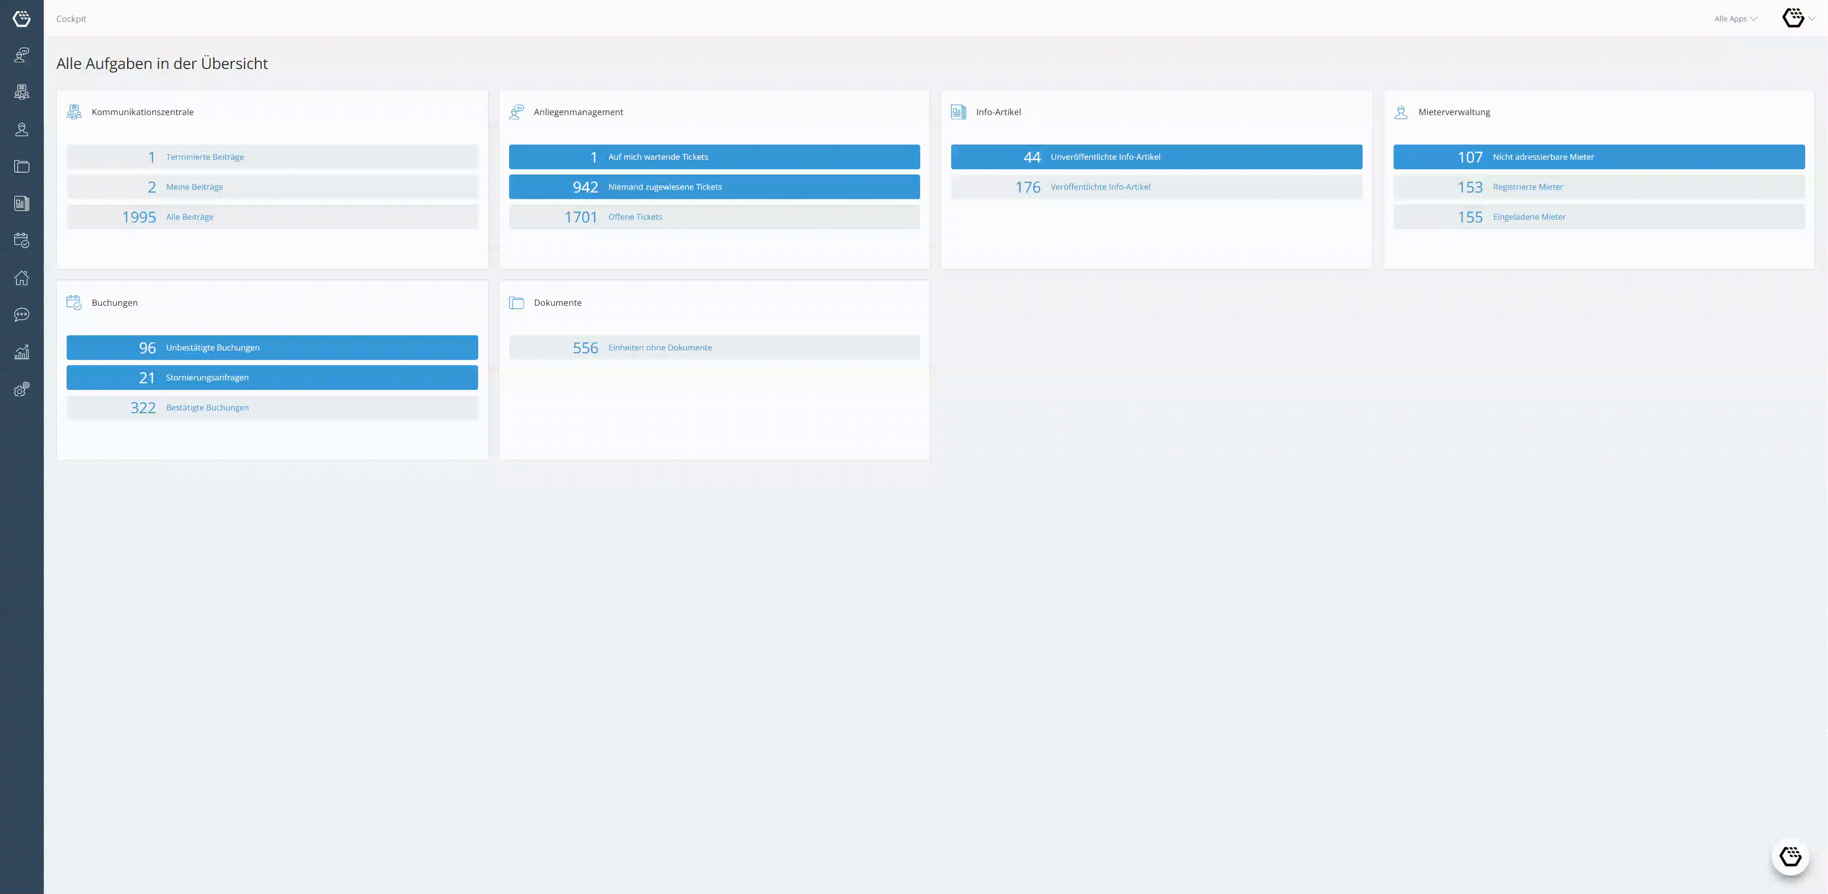
Task: Click the Info-Artikel card icon
Action: tap(959, 112)
